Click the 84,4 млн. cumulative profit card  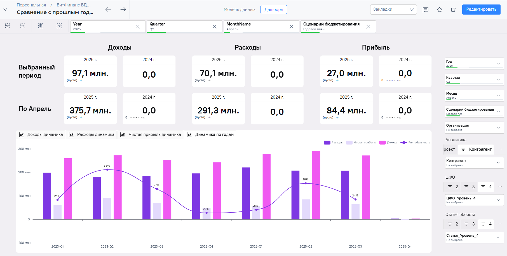click(x=346, y=109)
